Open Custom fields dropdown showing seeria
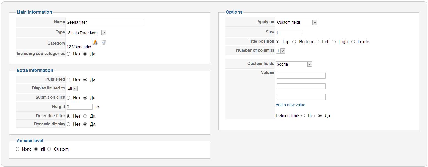Viewport: 428px width, 167px height. click(x=294, y=64)
